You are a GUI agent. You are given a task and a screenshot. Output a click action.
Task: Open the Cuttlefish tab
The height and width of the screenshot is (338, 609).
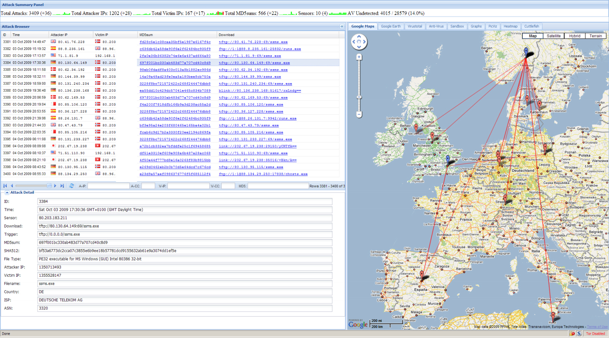click(531, 26)
